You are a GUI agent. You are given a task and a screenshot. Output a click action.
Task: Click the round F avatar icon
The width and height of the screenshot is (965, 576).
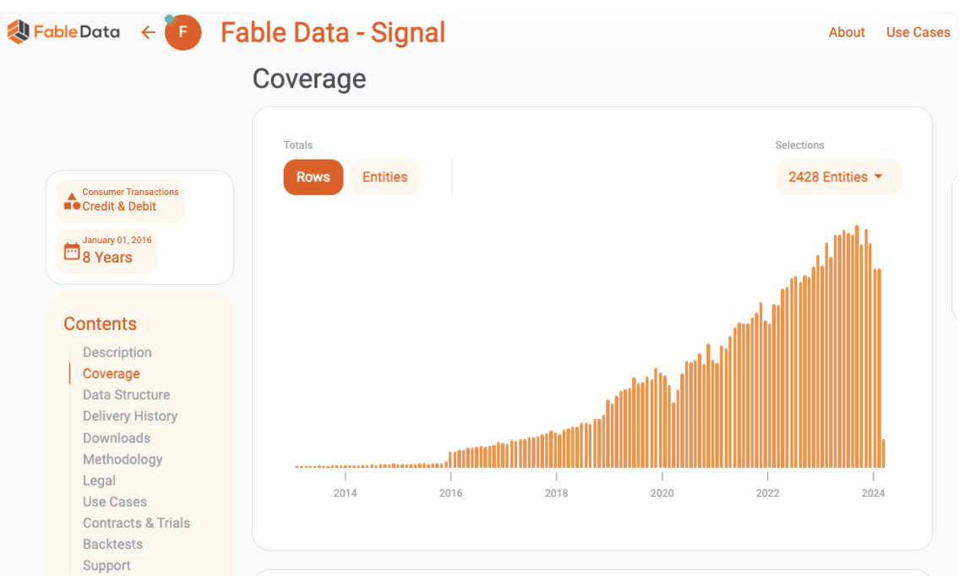click(x=183, y=33)
